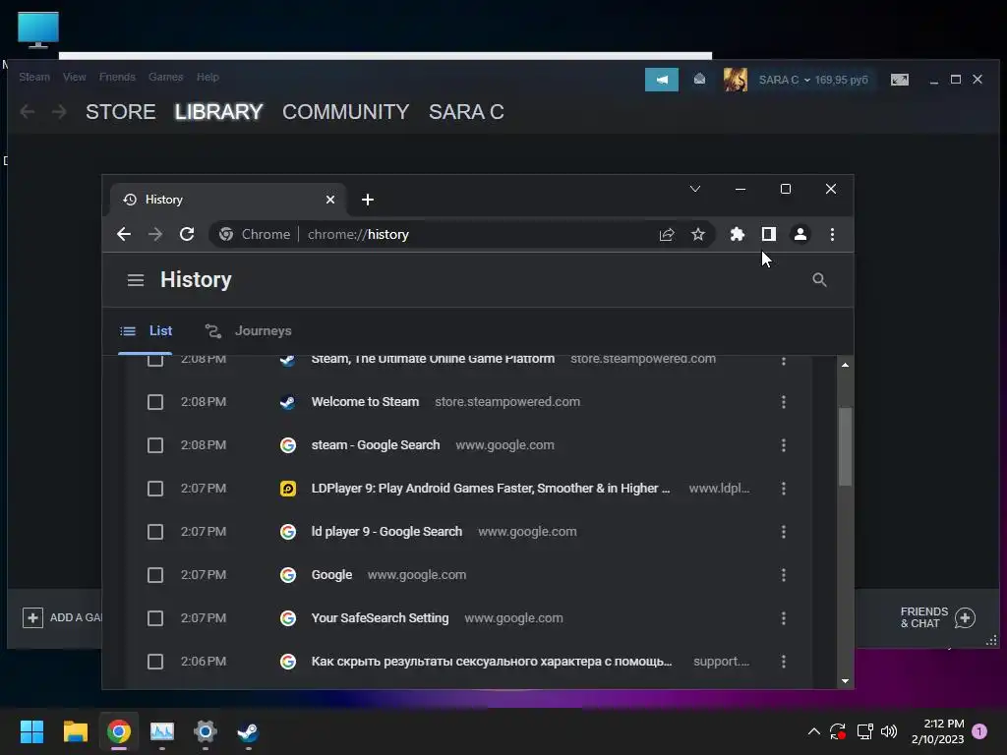Click the scrollbar up arrow in History

(845, 365)
